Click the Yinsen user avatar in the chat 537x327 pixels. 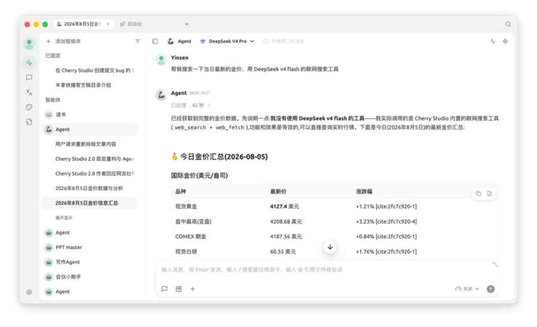point(161,60)
